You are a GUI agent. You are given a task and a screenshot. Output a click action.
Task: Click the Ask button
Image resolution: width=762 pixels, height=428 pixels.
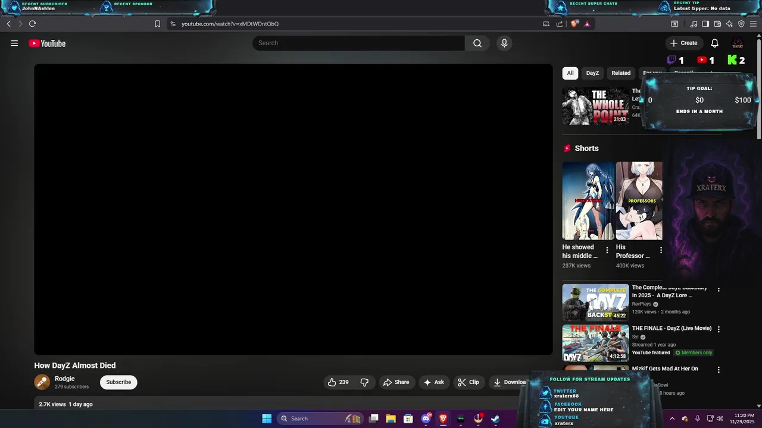434,382
